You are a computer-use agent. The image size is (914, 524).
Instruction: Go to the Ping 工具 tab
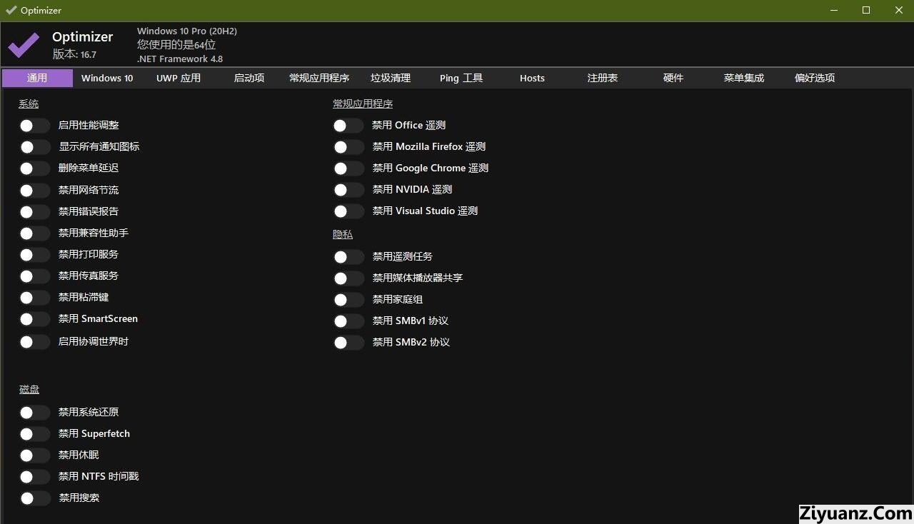(461, 79)
